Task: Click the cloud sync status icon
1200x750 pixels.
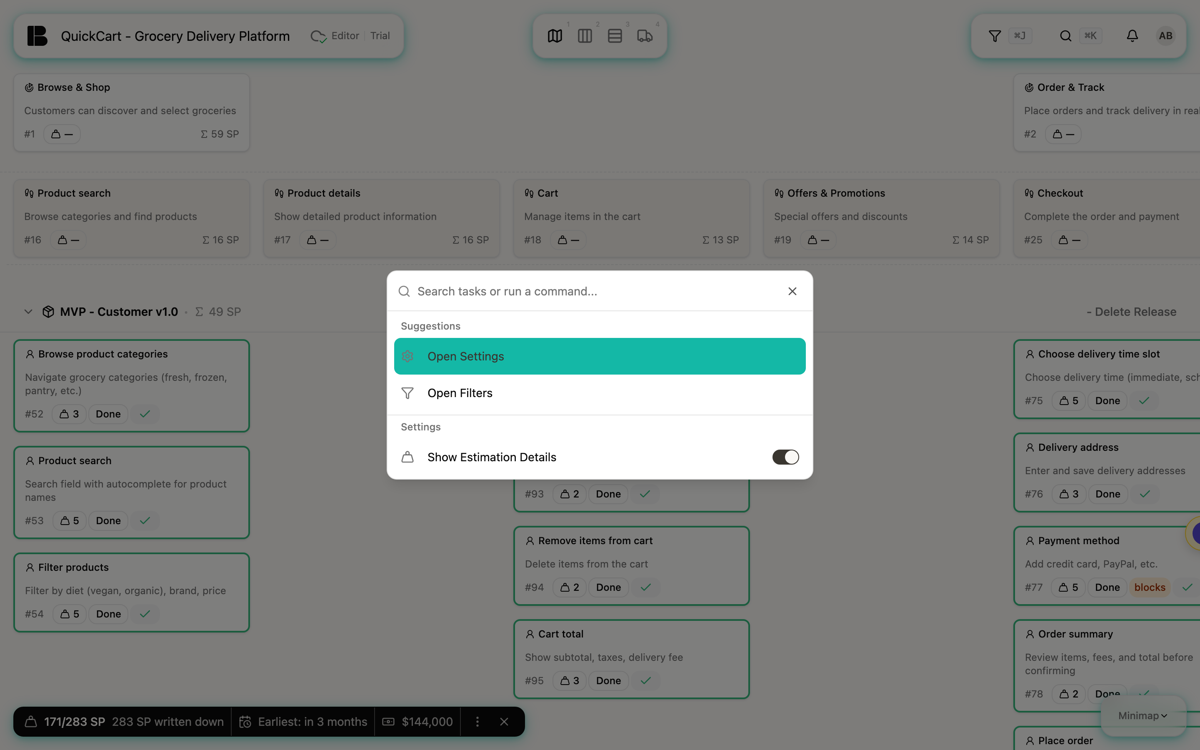Action: (x=318, y=36)
